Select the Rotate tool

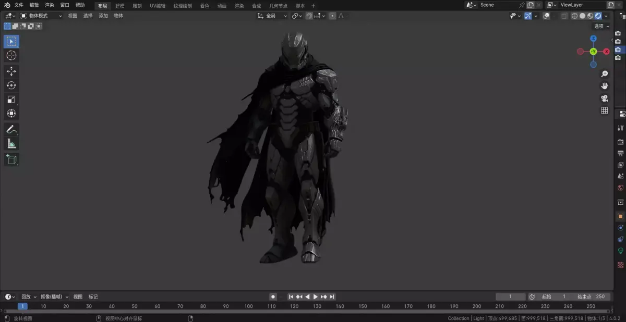(11, 85)
